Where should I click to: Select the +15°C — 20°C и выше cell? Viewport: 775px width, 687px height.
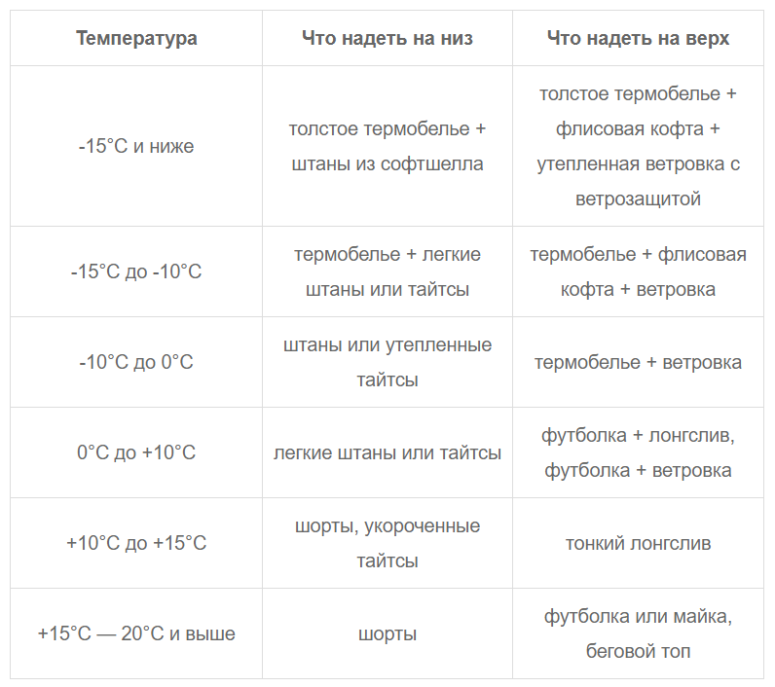tap(136, 633)
